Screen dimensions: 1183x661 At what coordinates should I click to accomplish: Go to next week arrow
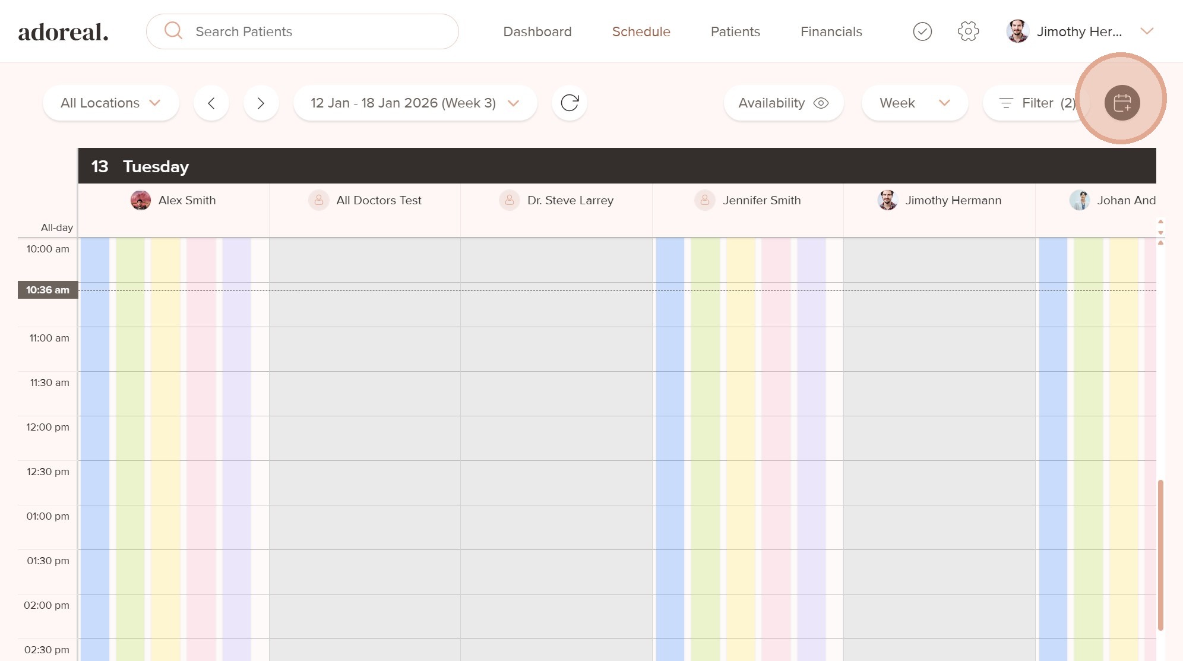pyautogui.click(x=261, y=103)
